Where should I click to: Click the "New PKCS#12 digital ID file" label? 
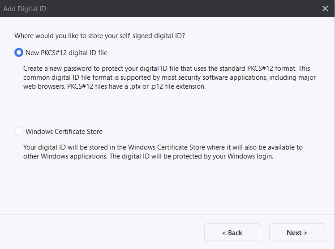click(x=66, y=53)
